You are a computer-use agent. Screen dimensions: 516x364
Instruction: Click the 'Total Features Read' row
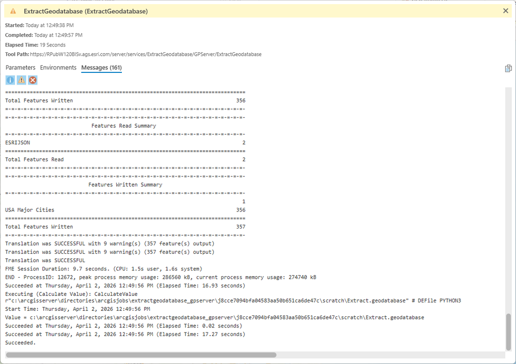pos(125,159)
